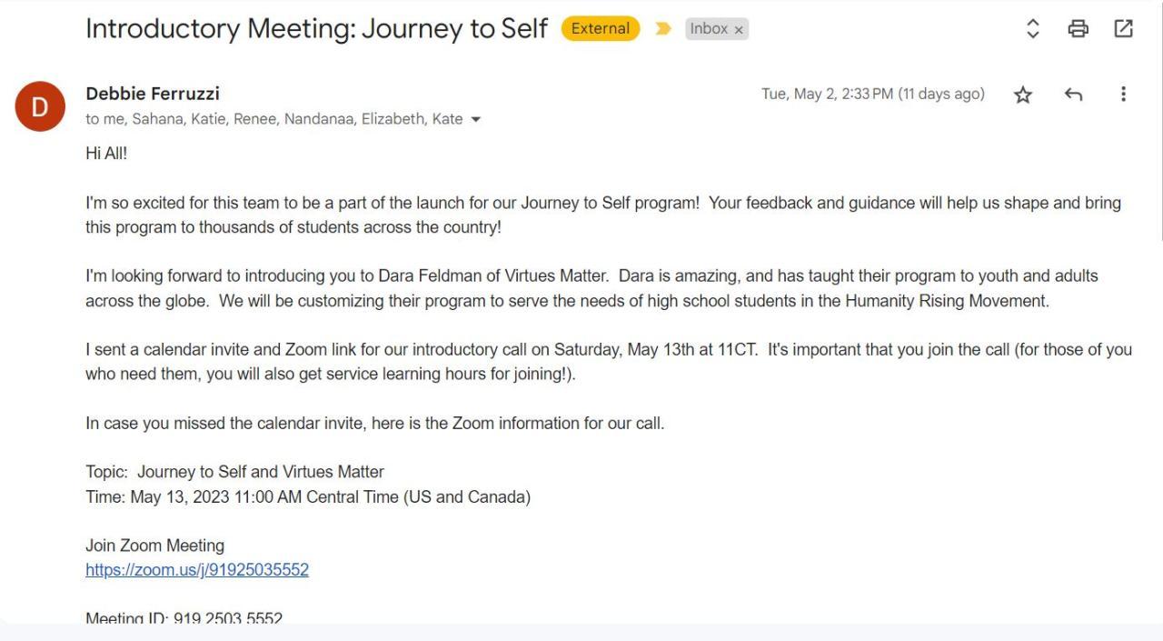Open the zoom.us meeting link
Viewport: 1163px width, 641px height.
[197, 570]
